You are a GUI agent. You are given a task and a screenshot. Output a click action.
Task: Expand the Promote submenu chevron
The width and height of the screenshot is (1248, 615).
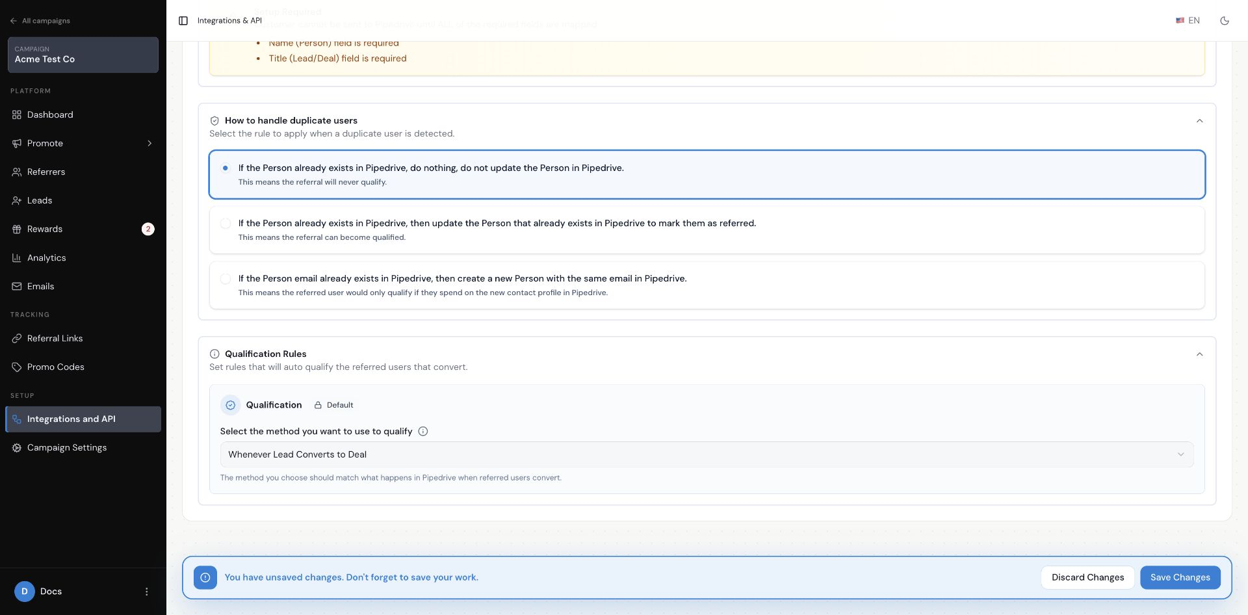pos(149,144)
